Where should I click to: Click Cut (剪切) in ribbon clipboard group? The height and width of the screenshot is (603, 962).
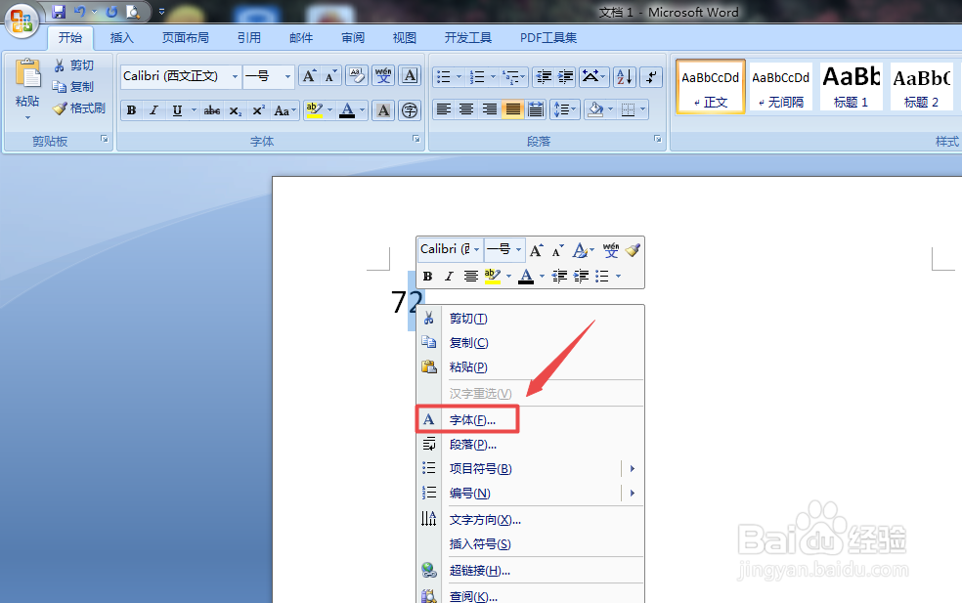(x=73, y=65)
